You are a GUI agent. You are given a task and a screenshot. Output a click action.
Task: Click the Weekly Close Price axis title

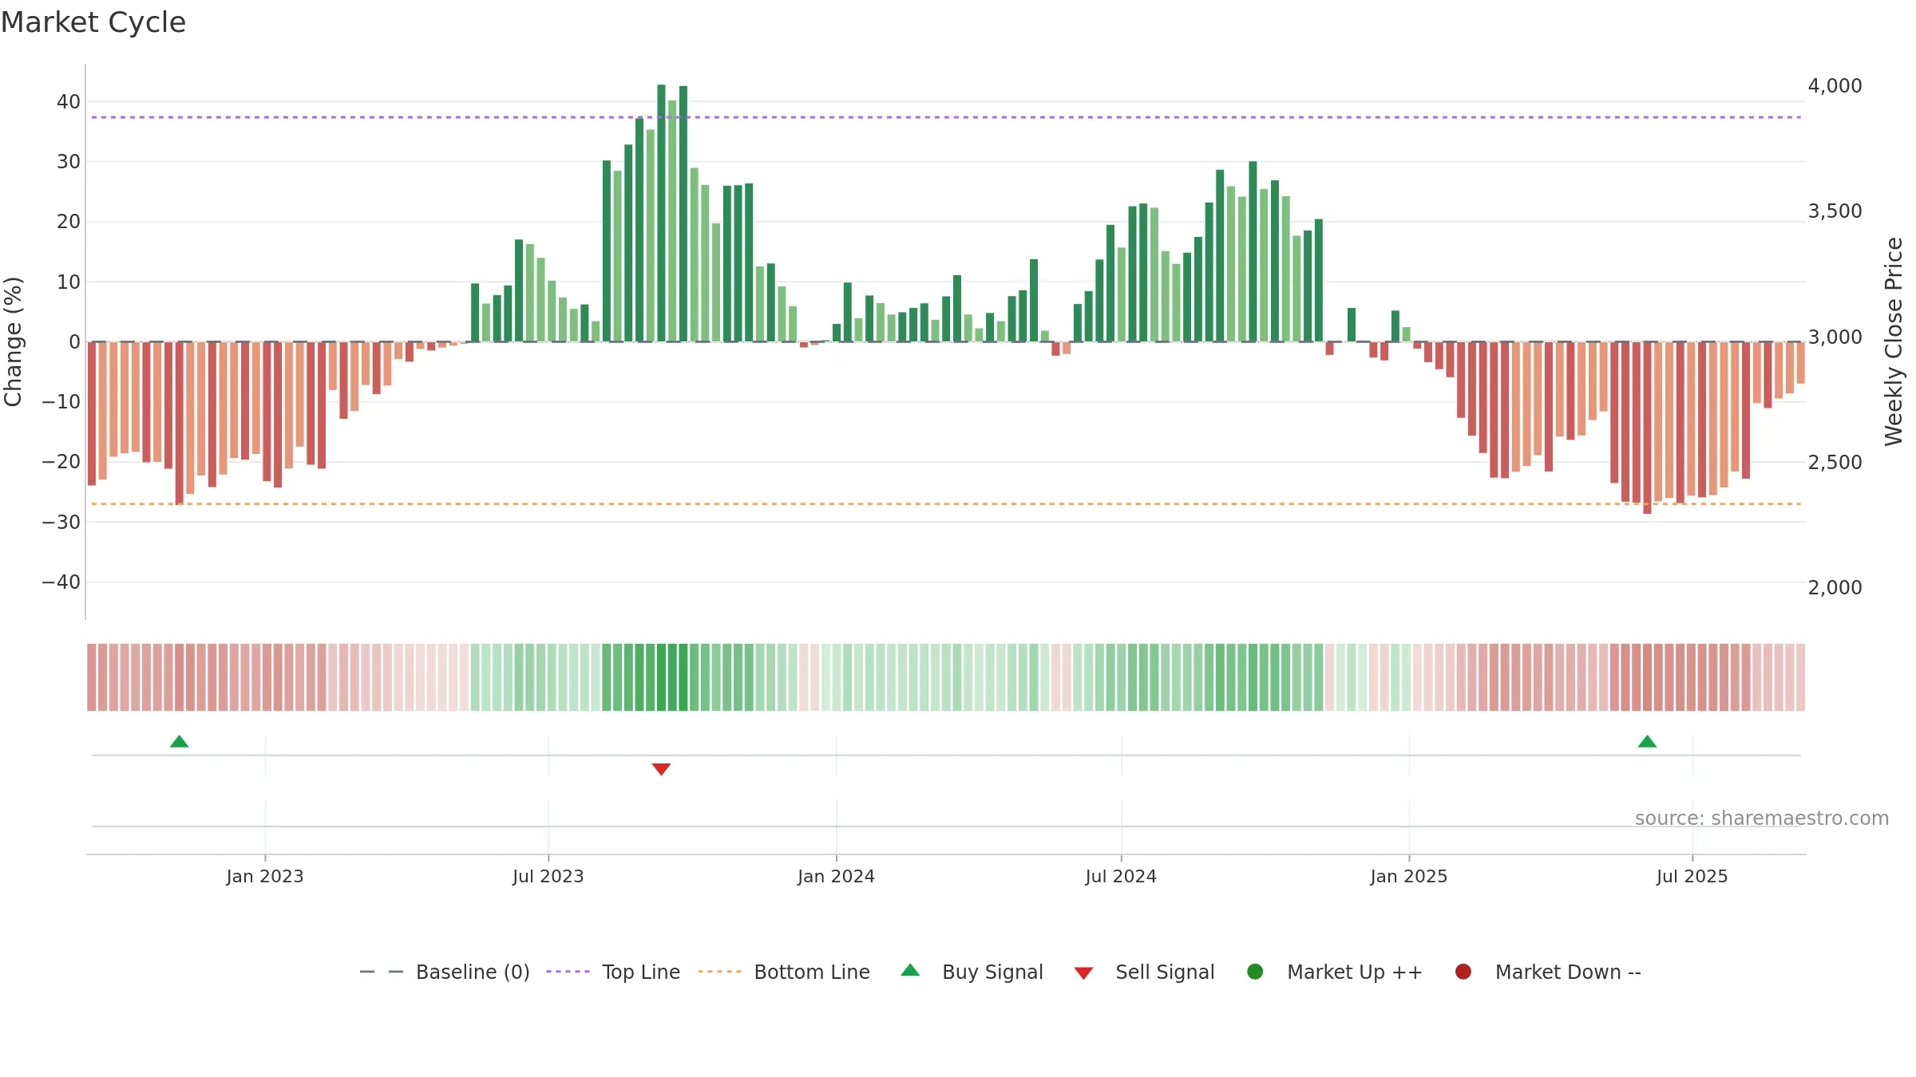click(1894, 341)
